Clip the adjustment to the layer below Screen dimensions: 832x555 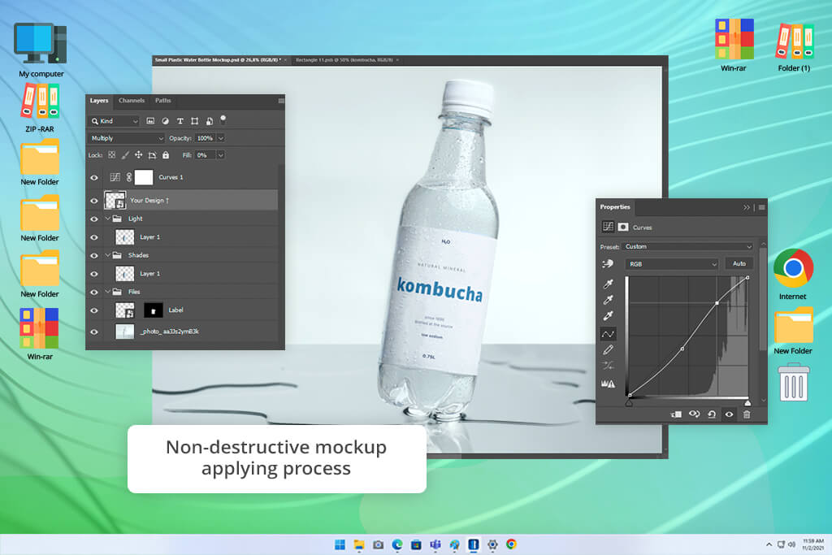click(x=676, y=414)
